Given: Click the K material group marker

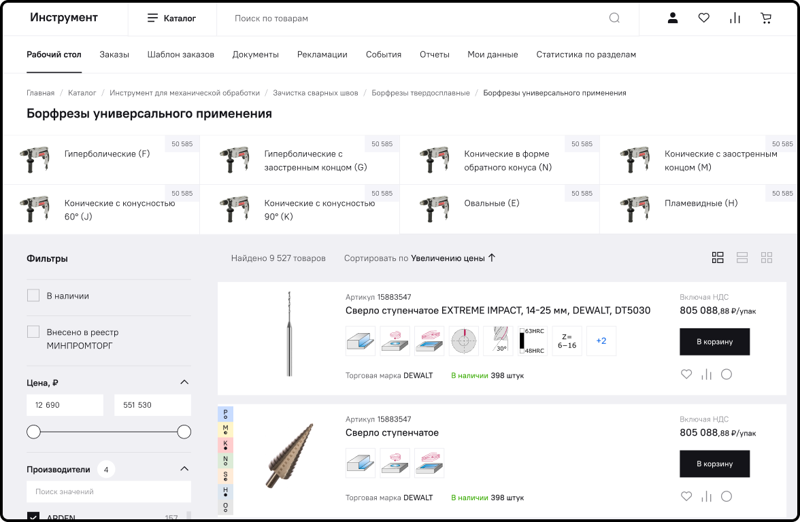Looking at the screenshot, I should [x=226, y=445].
